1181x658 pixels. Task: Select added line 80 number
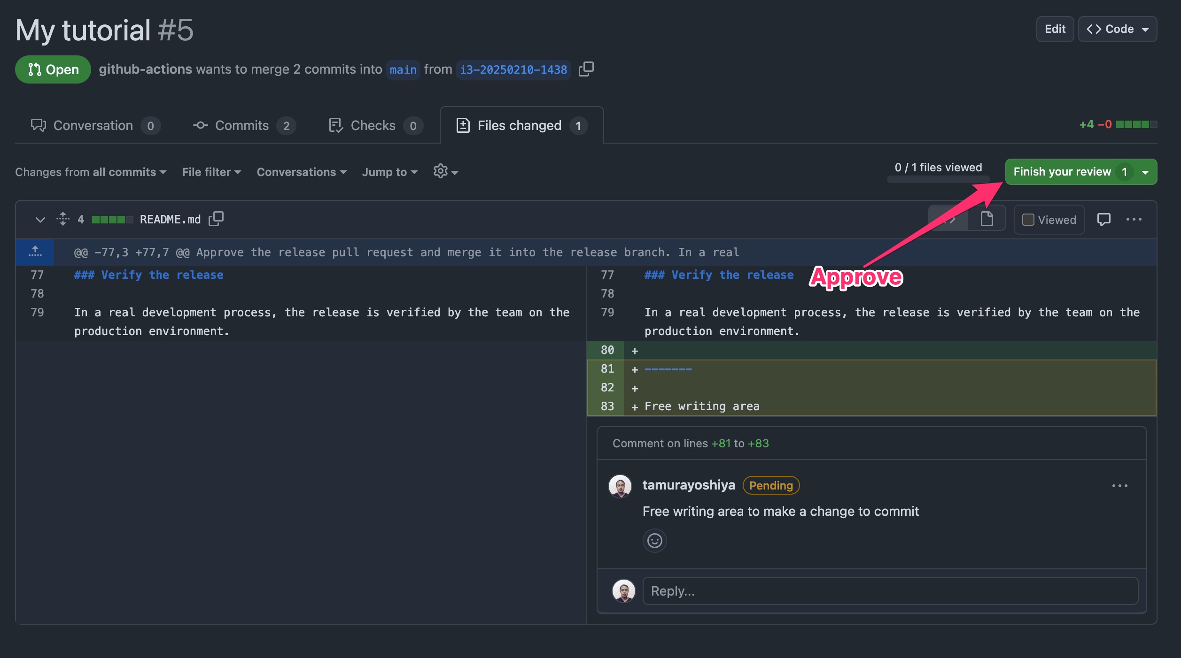(606, 350)
